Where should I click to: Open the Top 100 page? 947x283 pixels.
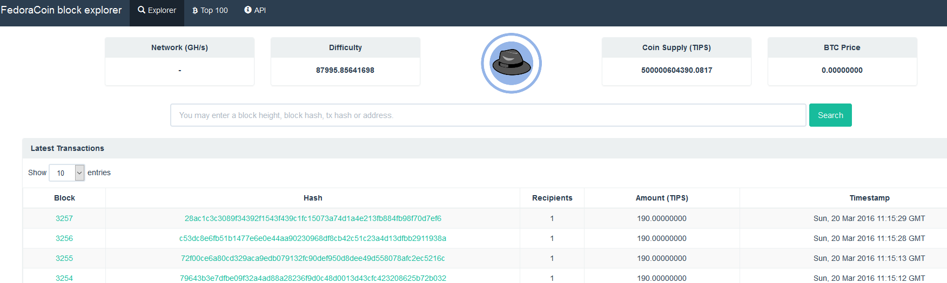click(210, 10)
